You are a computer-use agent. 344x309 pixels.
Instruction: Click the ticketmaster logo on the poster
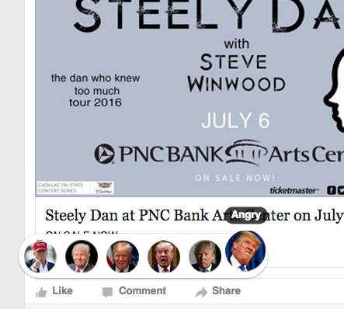[294, 191]
